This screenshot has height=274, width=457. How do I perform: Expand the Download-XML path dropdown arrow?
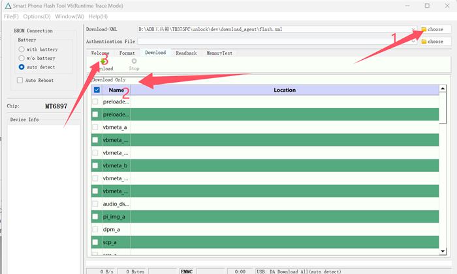[x=413, y=29]
